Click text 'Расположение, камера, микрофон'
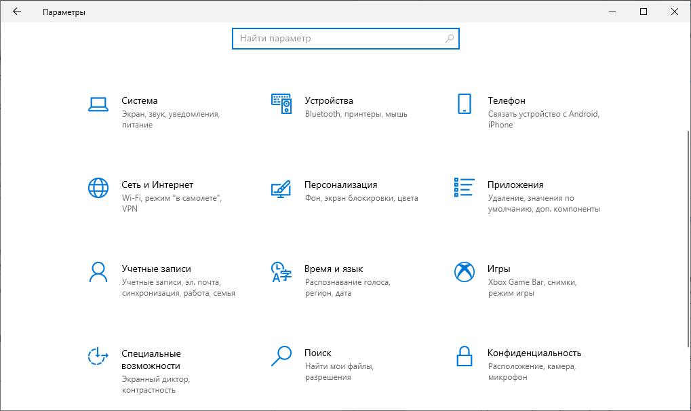This screenshot has height=411, width=691. tap(532, 372)
